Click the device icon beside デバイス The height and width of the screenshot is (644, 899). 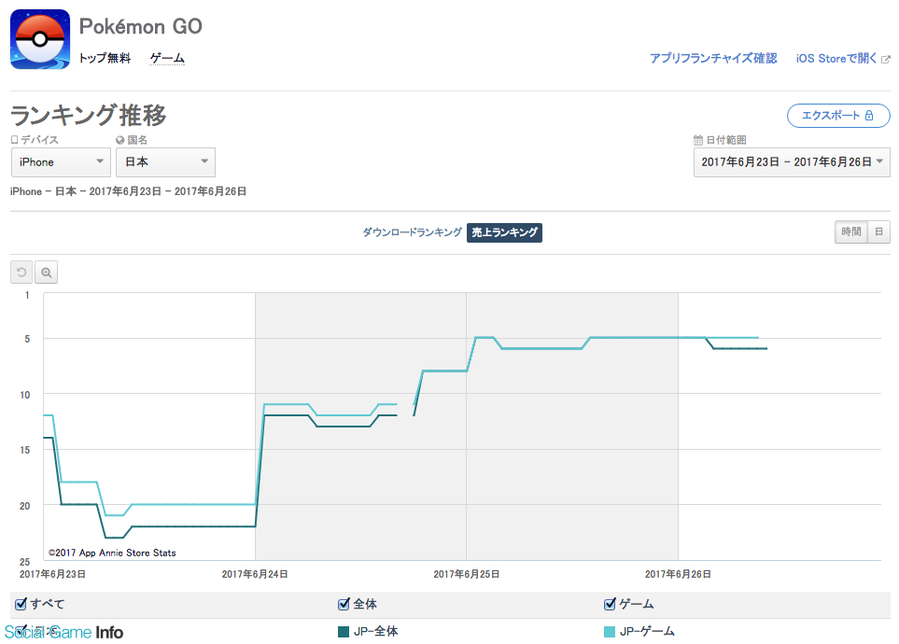14,139
